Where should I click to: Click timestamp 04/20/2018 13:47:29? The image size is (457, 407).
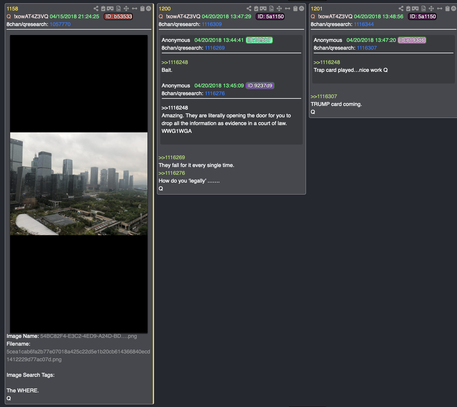[x=226, y=16]
